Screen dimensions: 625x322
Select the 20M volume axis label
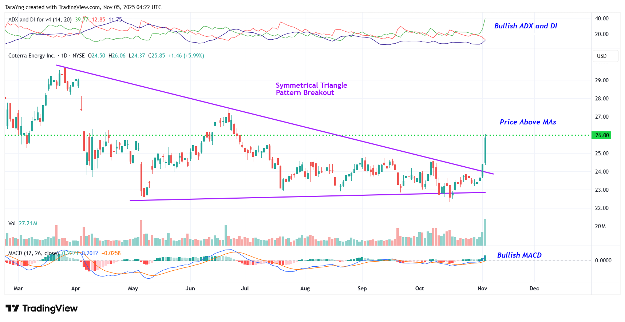(600, 226)
